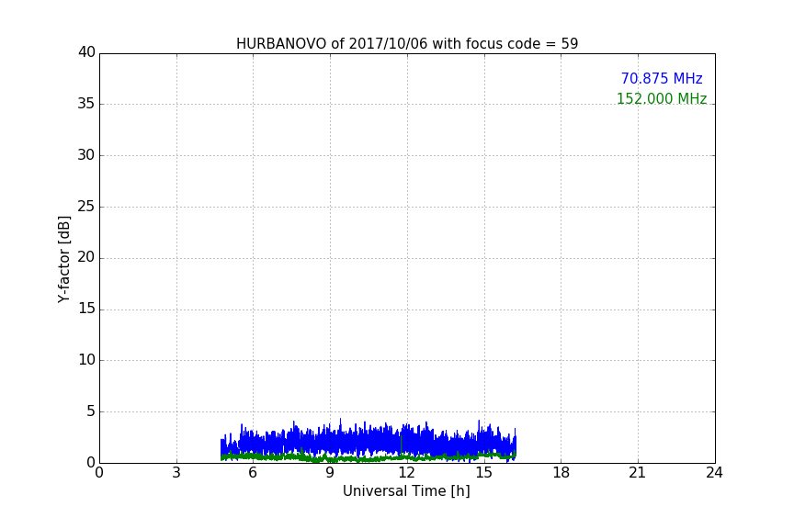794x529 pixels.
Task: Click the 'Y-factor [dB]' axis label
Action: click(63, 259)
